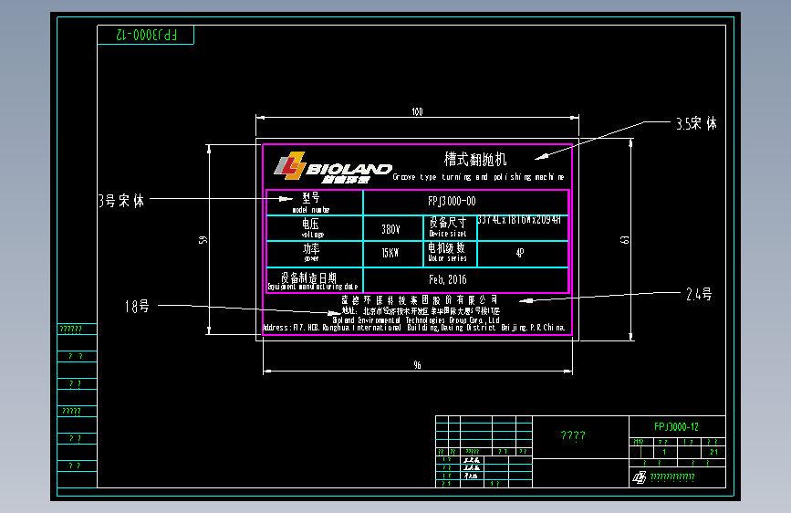Image resolution: width=791 pixels, height=513 pixels.
Task: Click the '15KW' power value
Action: [x=390, y=253]
